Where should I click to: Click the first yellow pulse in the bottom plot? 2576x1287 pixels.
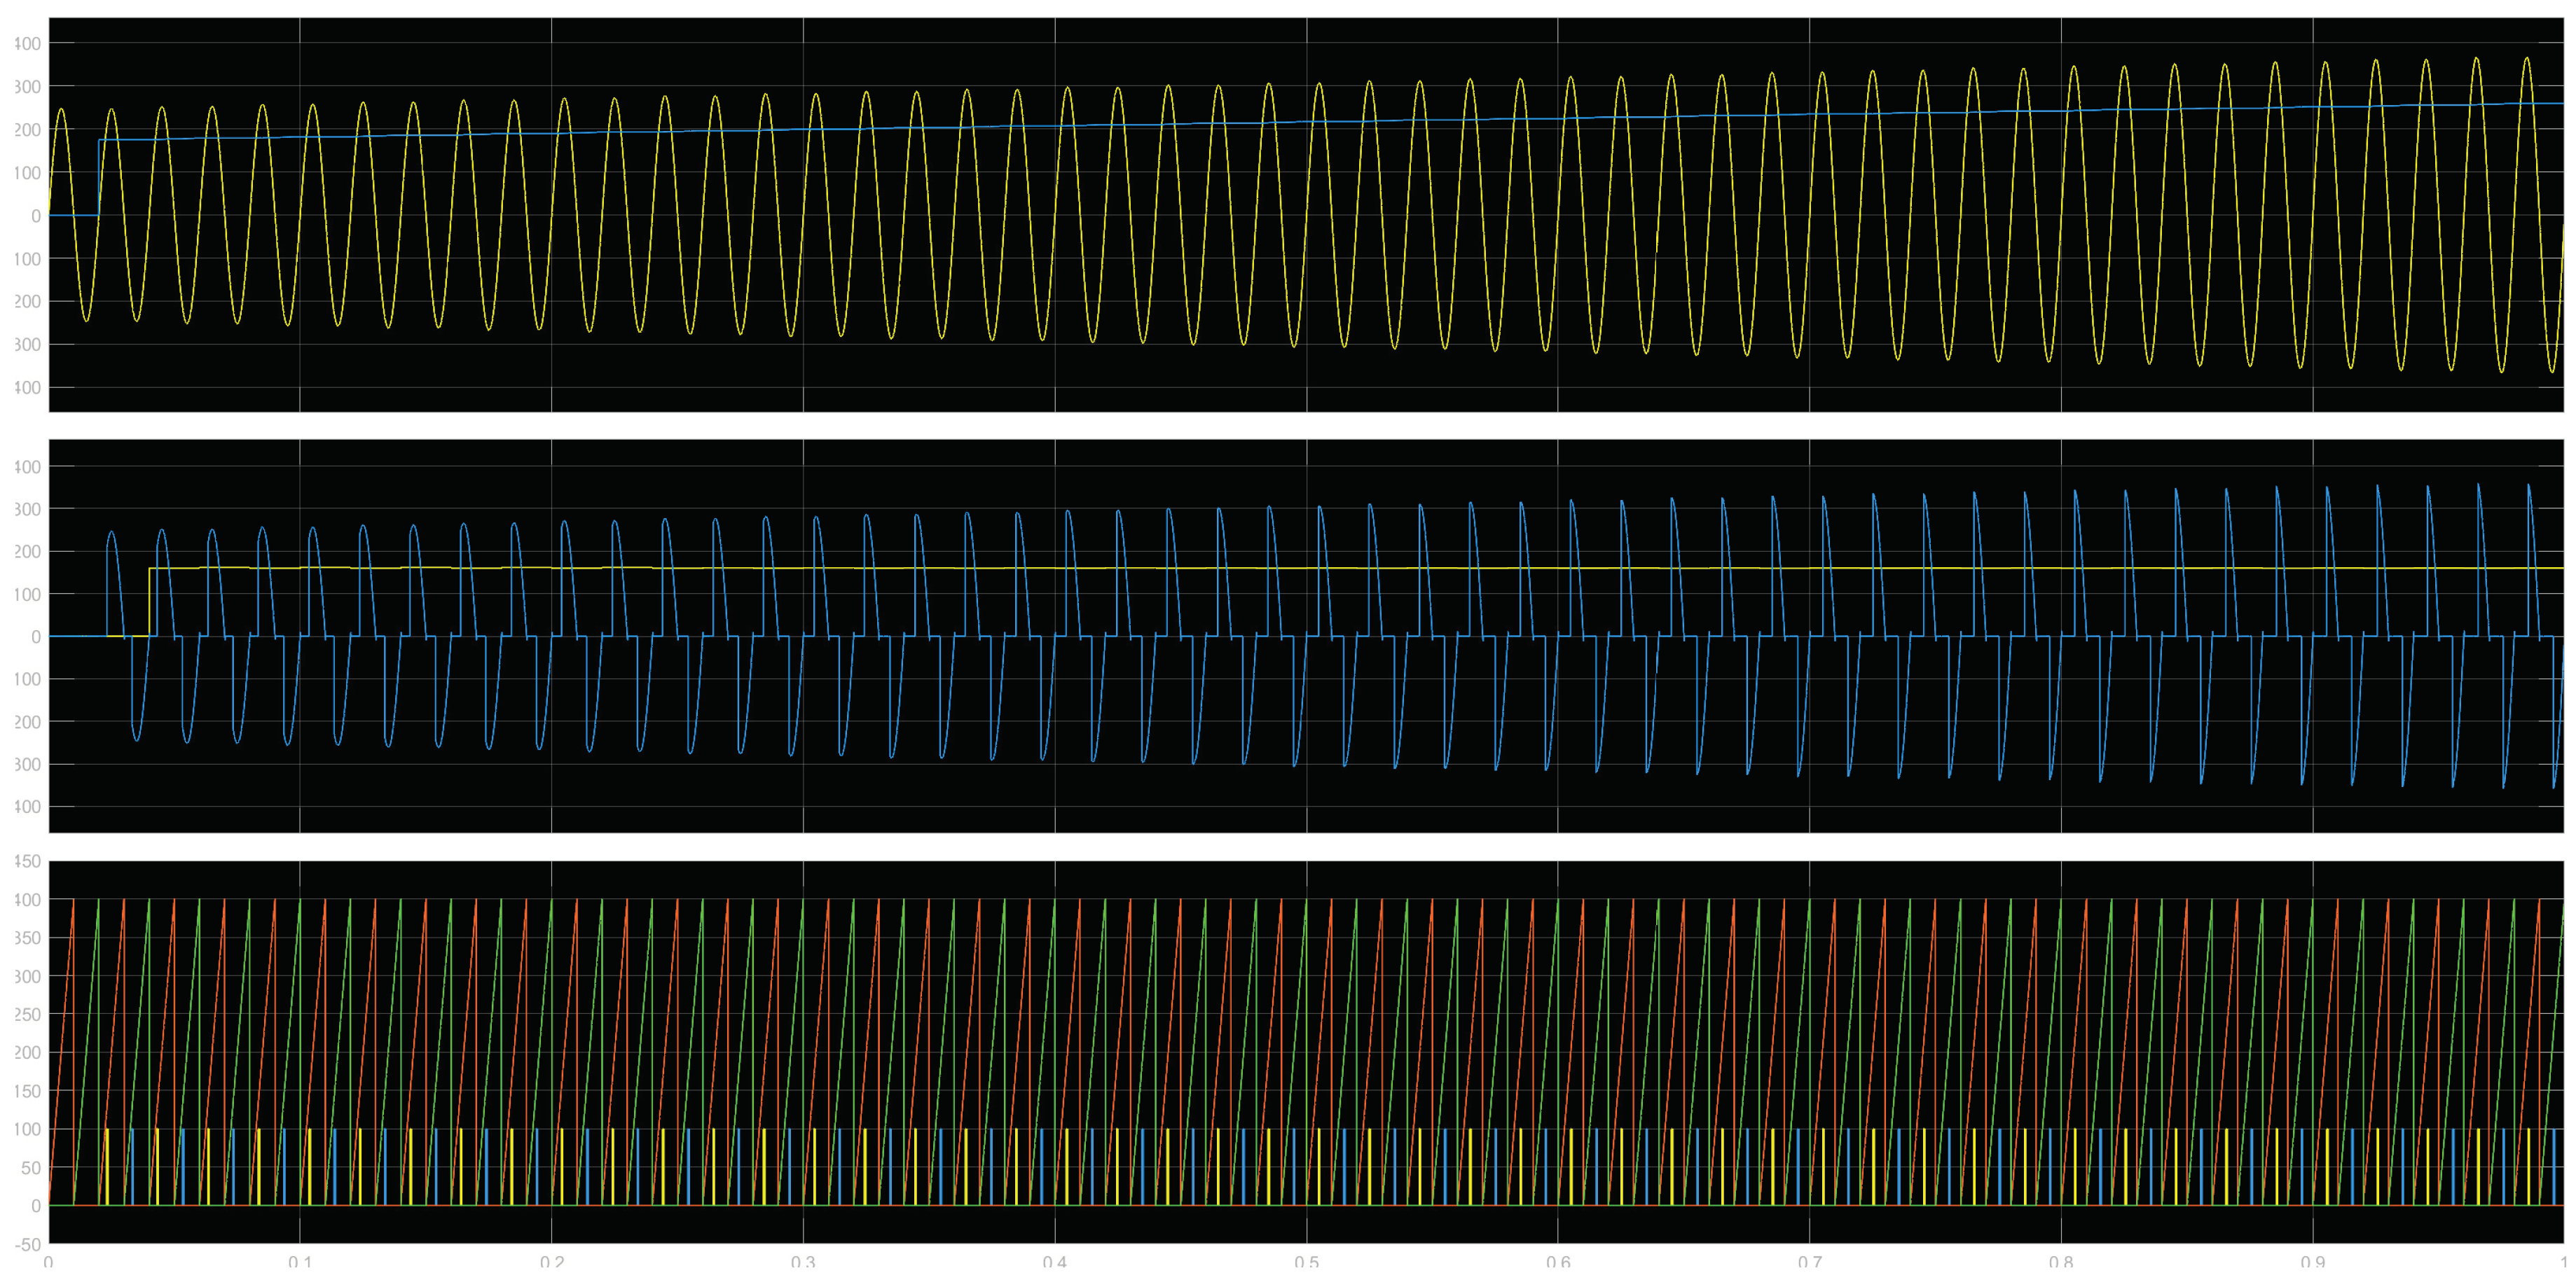coord(106,1167)
